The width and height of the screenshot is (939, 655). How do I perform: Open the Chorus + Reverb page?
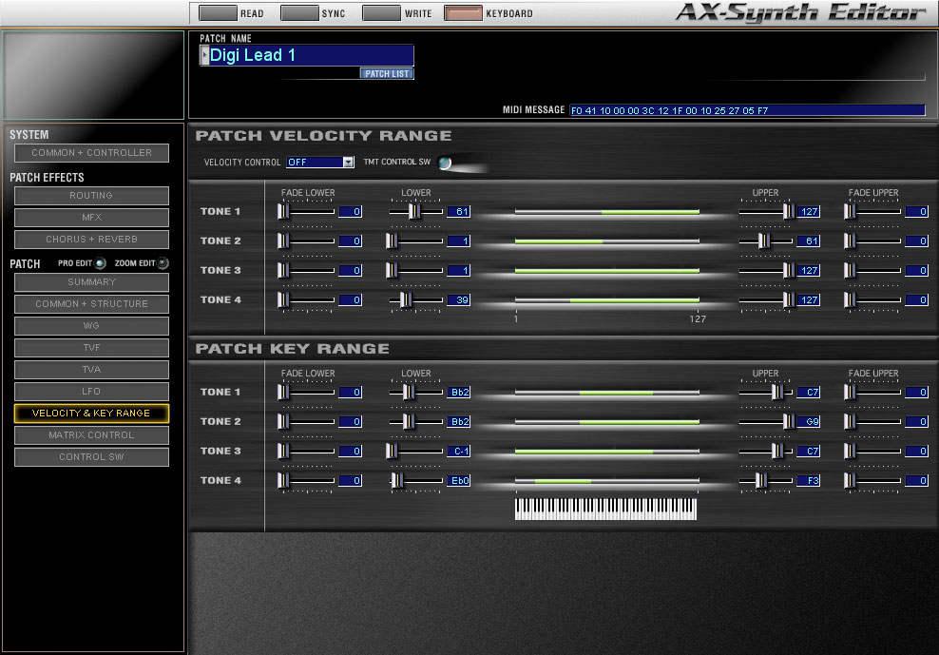coord(91,240)
